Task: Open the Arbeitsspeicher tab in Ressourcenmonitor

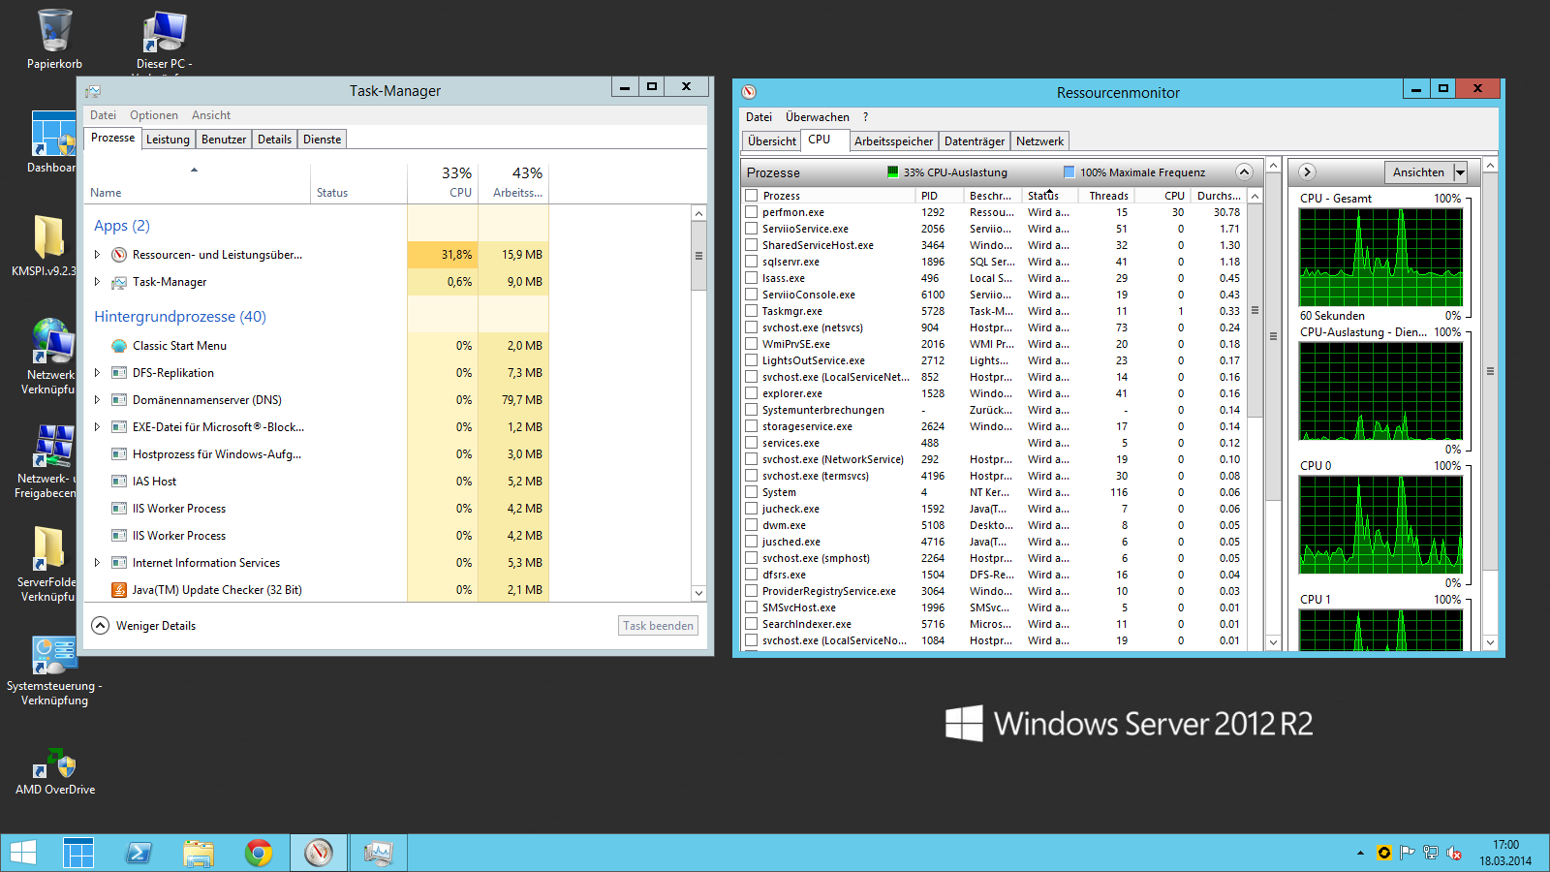Action: coord(893,141)
